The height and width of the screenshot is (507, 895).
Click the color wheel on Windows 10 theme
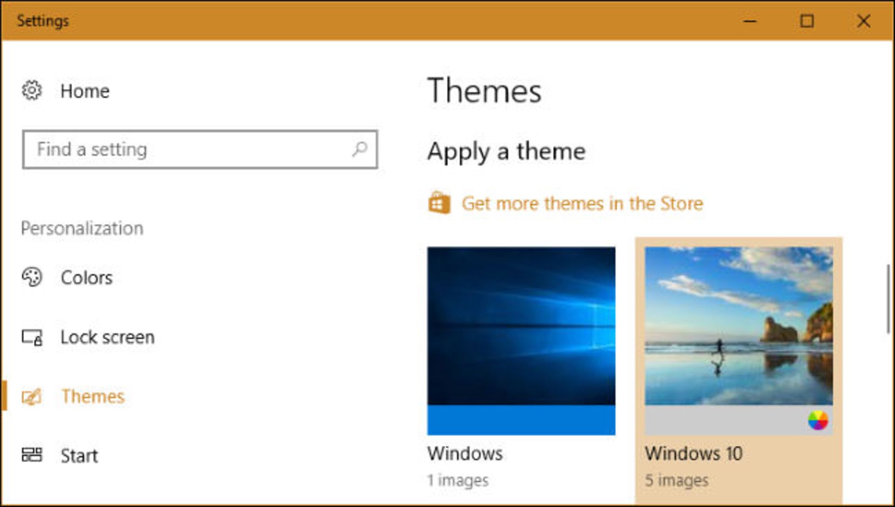(x=818, y=421)
